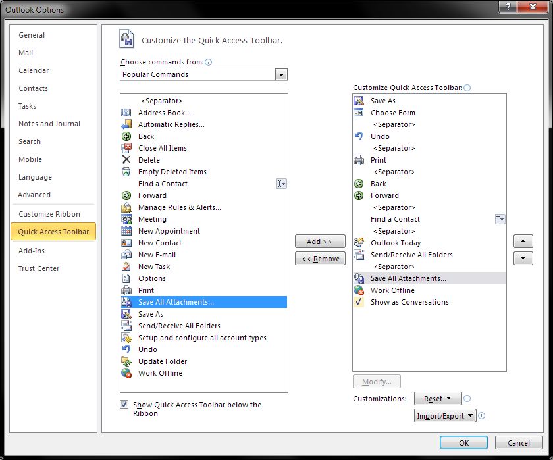Click the OK button

(x=463, y=443)
